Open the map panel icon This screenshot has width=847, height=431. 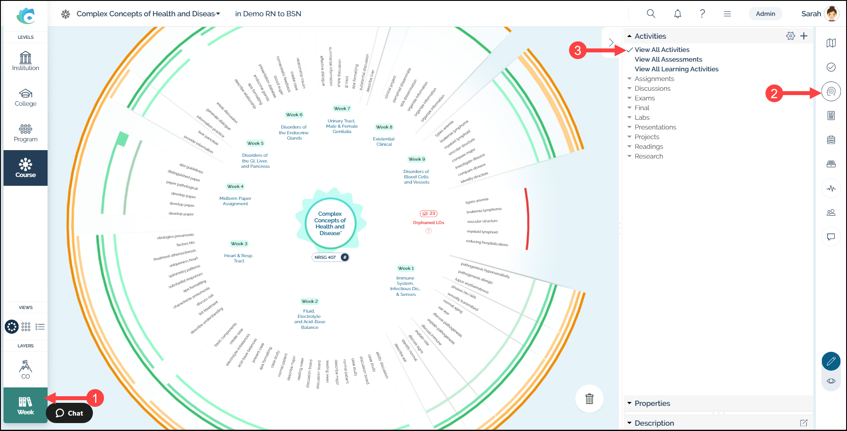[x=831, y=43]
